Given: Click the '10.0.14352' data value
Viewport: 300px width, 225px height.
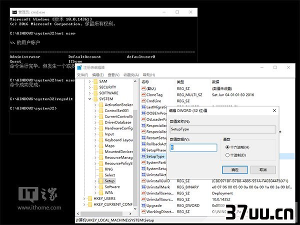Looking at the screenshot, I should (x=221, y=199).
